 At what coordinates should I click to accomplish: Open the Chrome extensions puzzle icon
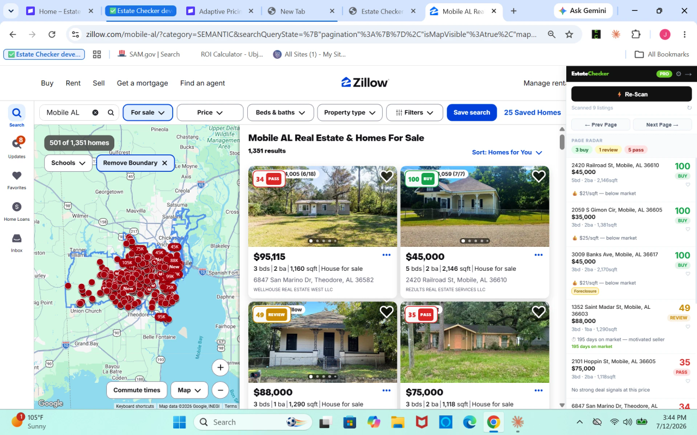click(635, 34)
